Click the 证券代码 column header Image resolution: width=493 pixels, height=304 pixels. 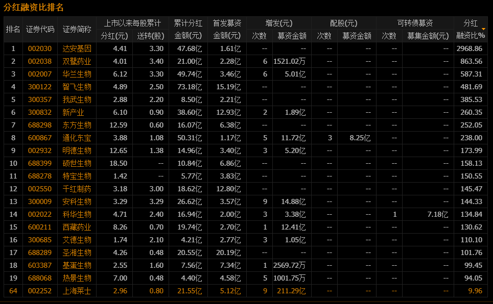click(40, 30)
